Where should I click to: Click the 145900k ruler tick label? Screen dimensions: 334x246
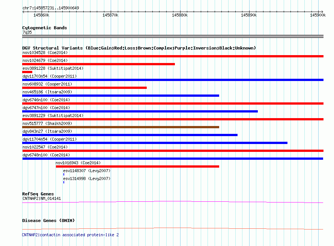coord(318,15)
